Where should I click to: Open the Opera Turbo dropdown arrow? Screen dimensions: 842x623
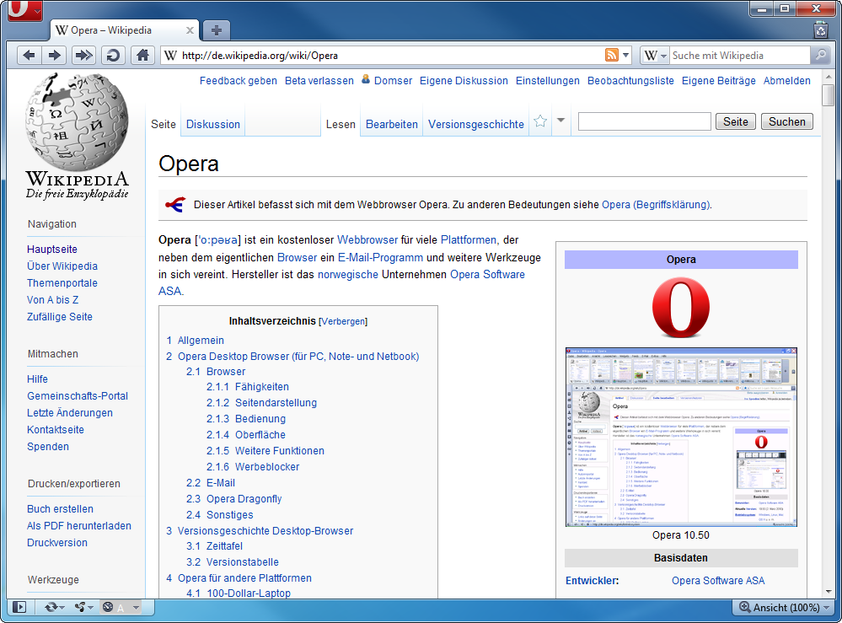(136, 608)
